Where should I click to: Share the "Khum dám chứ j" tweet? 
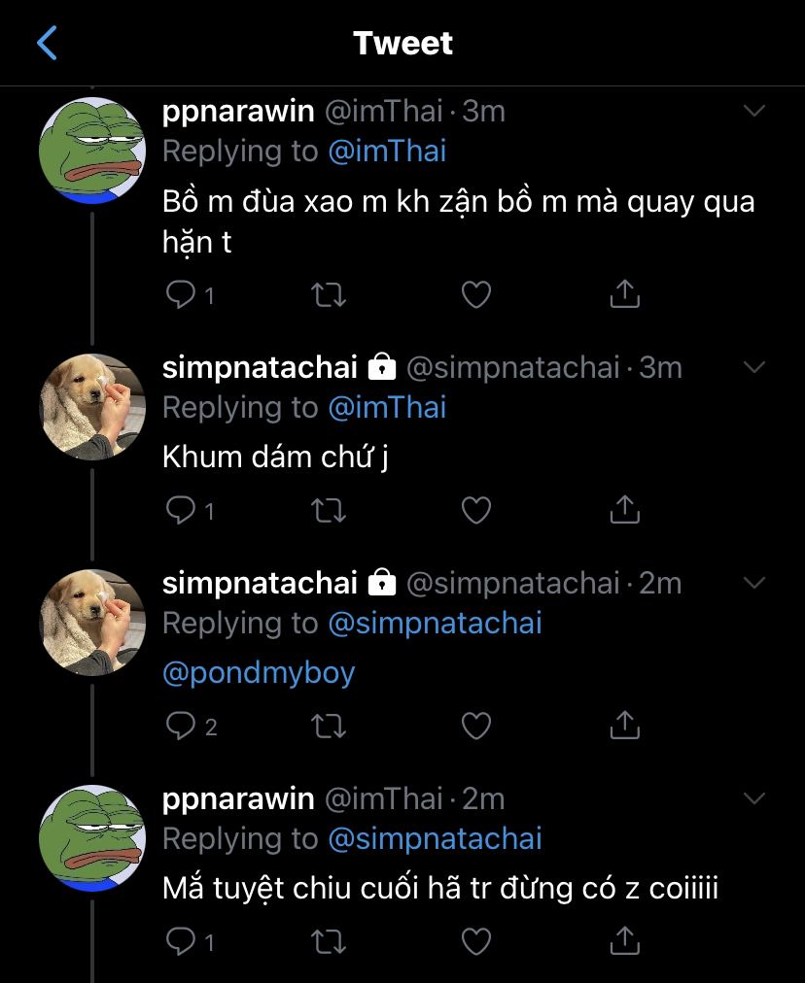click(x=624, y=510)
